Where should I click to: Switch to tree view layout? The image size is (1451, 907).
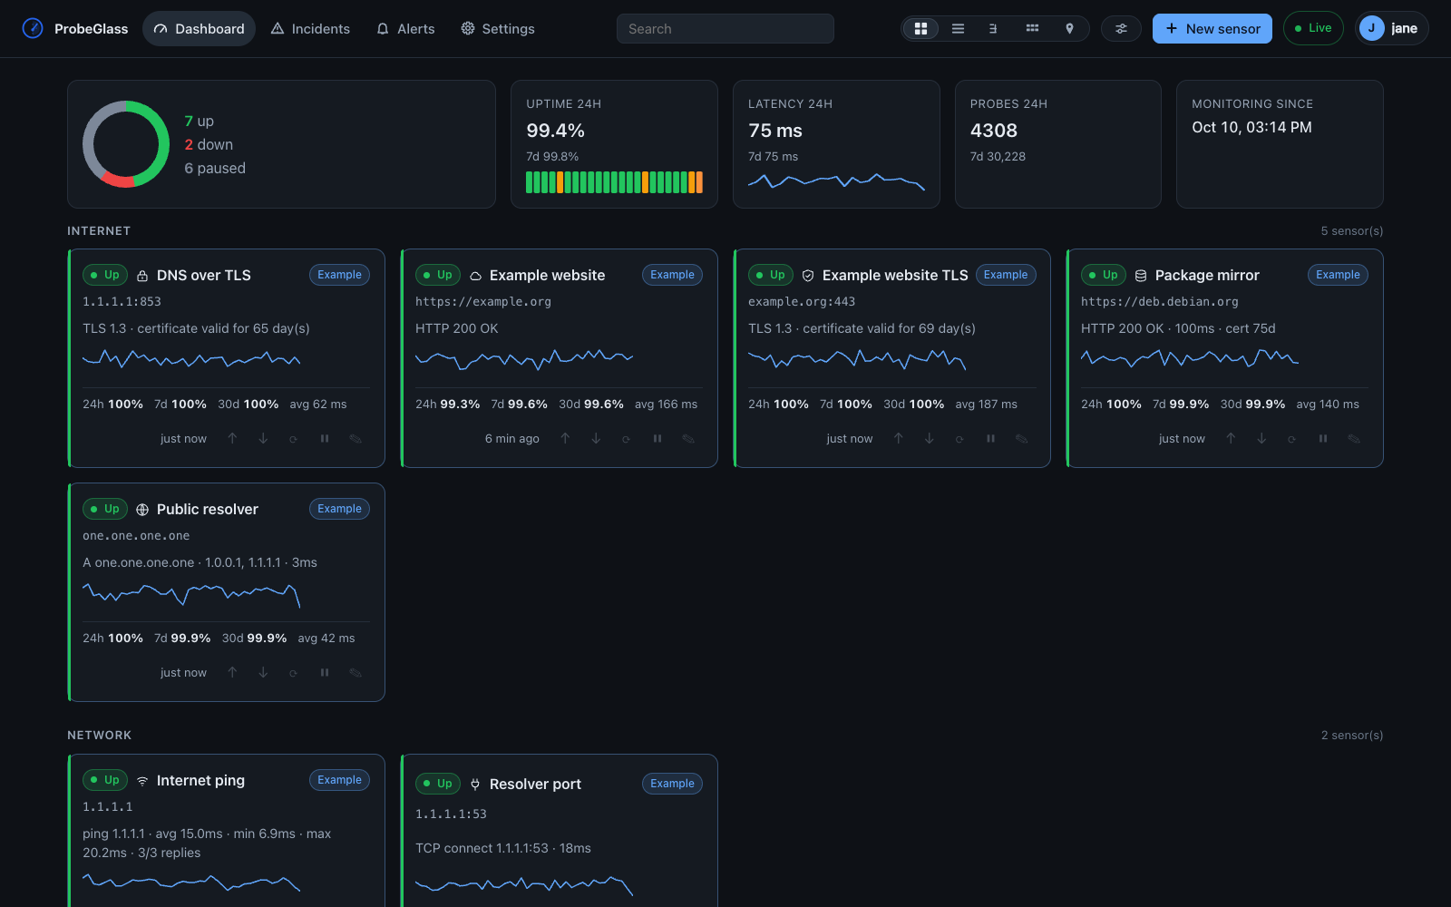tap(995, 29)
